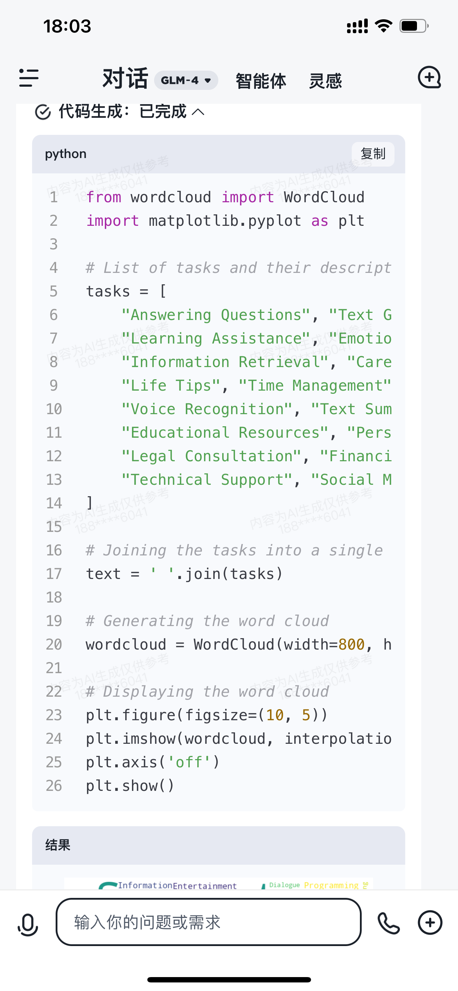This screenshot has width=458, height=991.
Task: Open attachments with the circled plus icon
Action: click(x=430, y=922)
